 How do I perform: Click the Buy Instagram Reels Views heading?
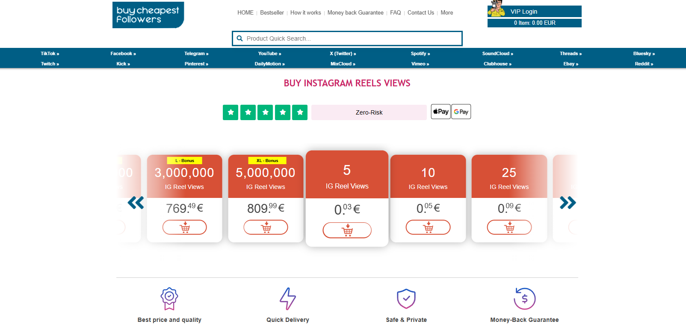(347, 83)
